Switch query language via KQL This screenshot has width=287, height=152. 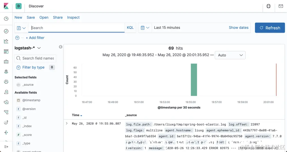pyautogui.click(x=130, y=28)
